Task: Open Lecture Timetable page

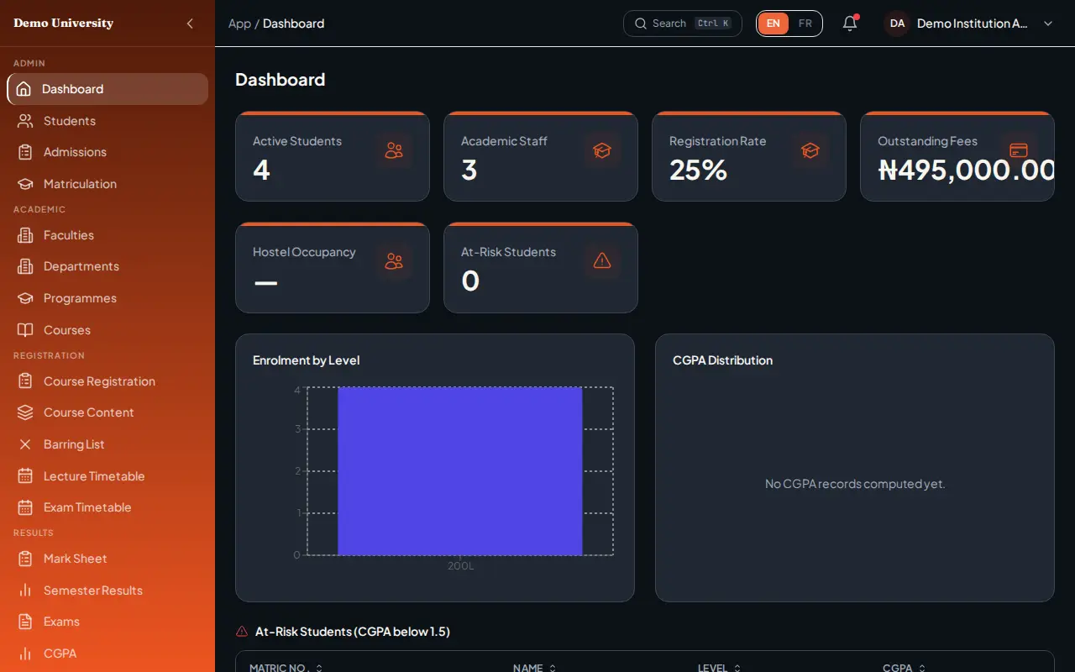Action: point(107,476)
